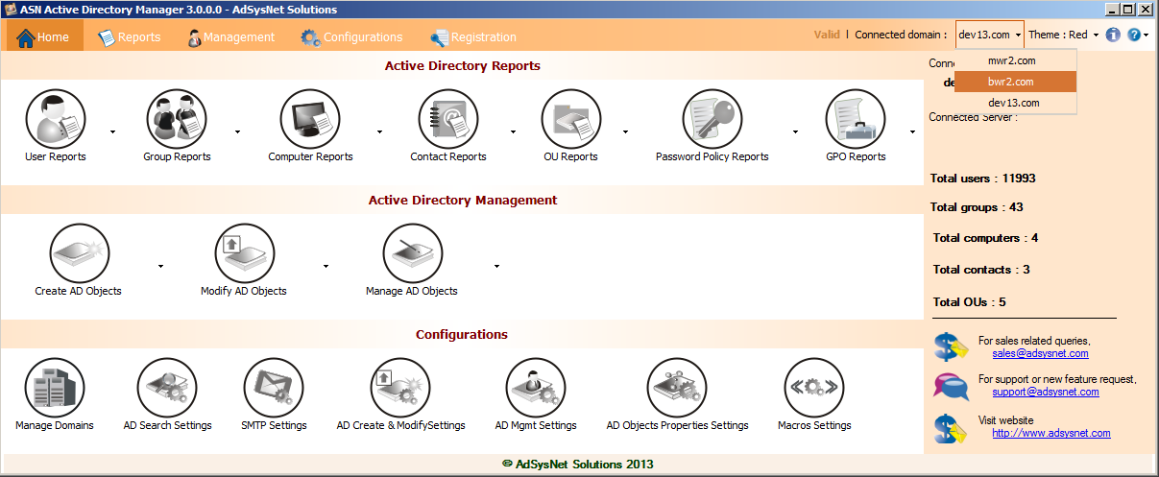Image resolution: width=1159 pixels, height=477 pixels.
Task: Launch Modify AD Objects icon
Action: [x=245, y=253]
